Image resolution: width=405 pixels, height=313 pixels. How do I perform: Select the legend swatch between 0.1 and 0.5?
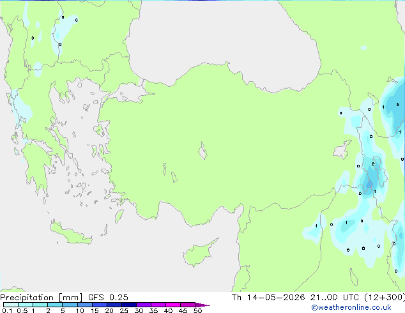point(11,305)
